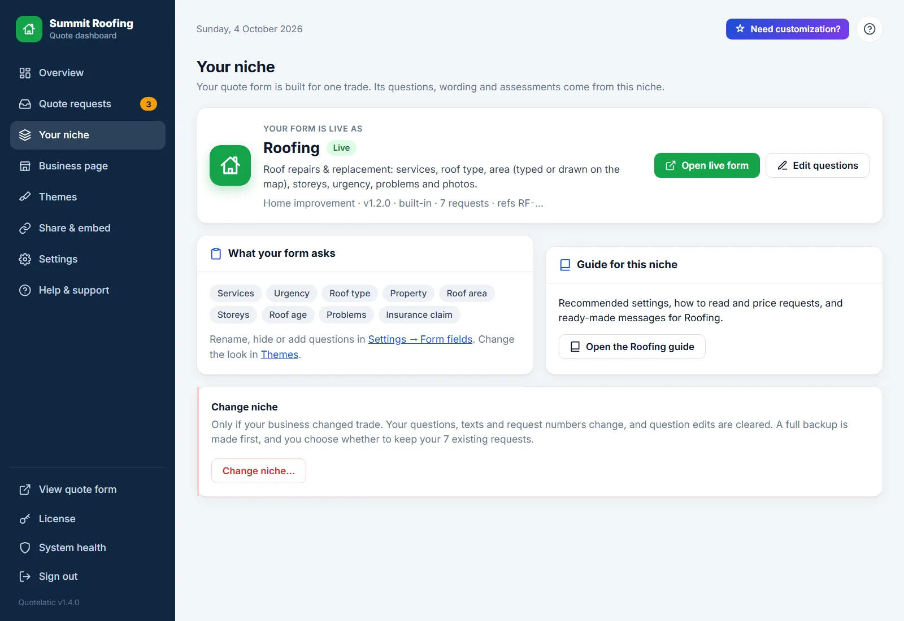The height and width of the screenshot is (621, 904).
Task: Go to Business page
Action: click(x=88, y=166)
